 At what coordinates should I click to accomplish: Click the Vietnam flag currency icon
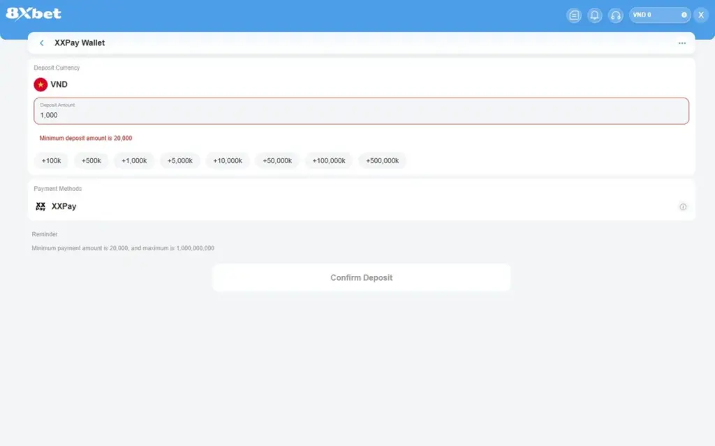tap(40, 84)
